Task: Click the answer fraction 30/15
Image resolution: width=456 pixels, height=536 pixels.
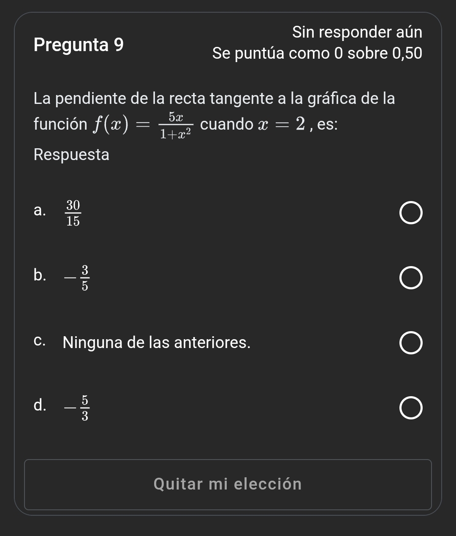Action: point(73,213)
